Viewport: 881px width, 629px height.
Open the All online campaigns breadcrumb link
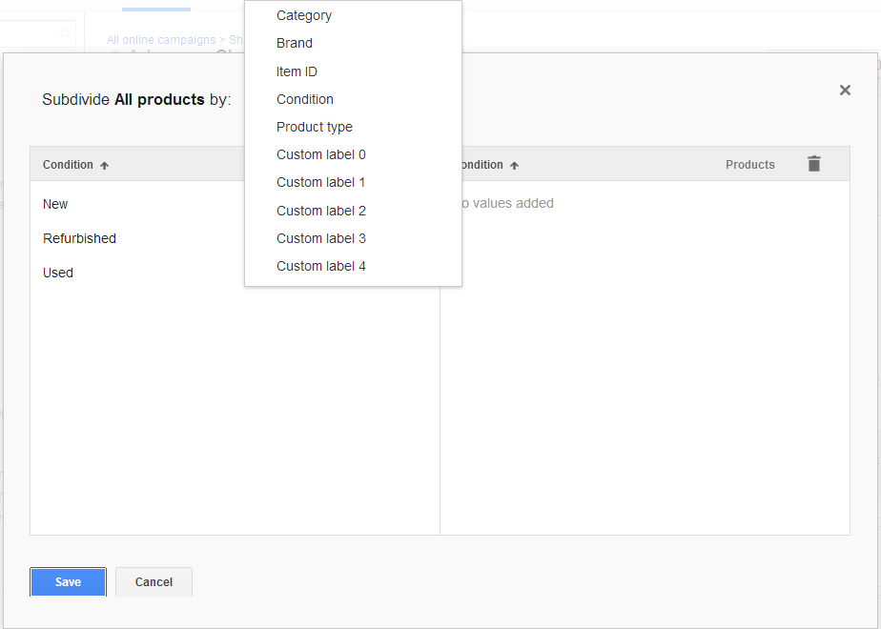tap(161, 40)
